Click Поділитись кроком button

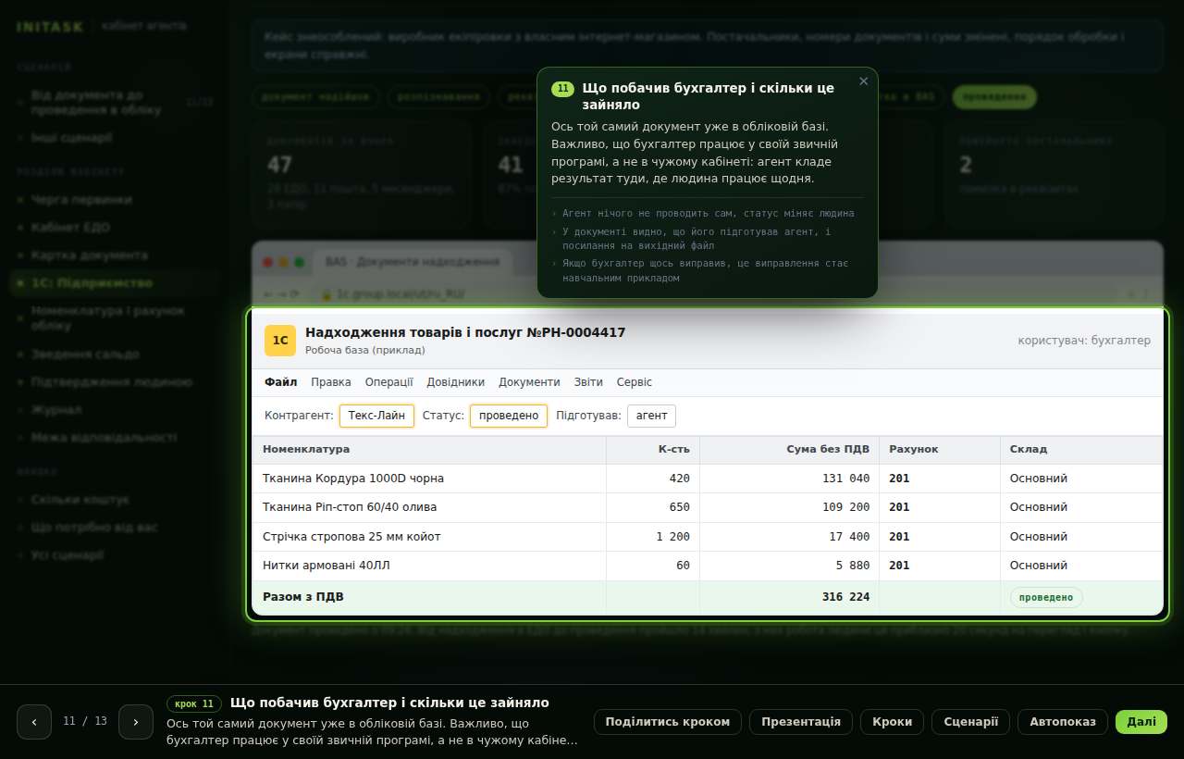668,722
